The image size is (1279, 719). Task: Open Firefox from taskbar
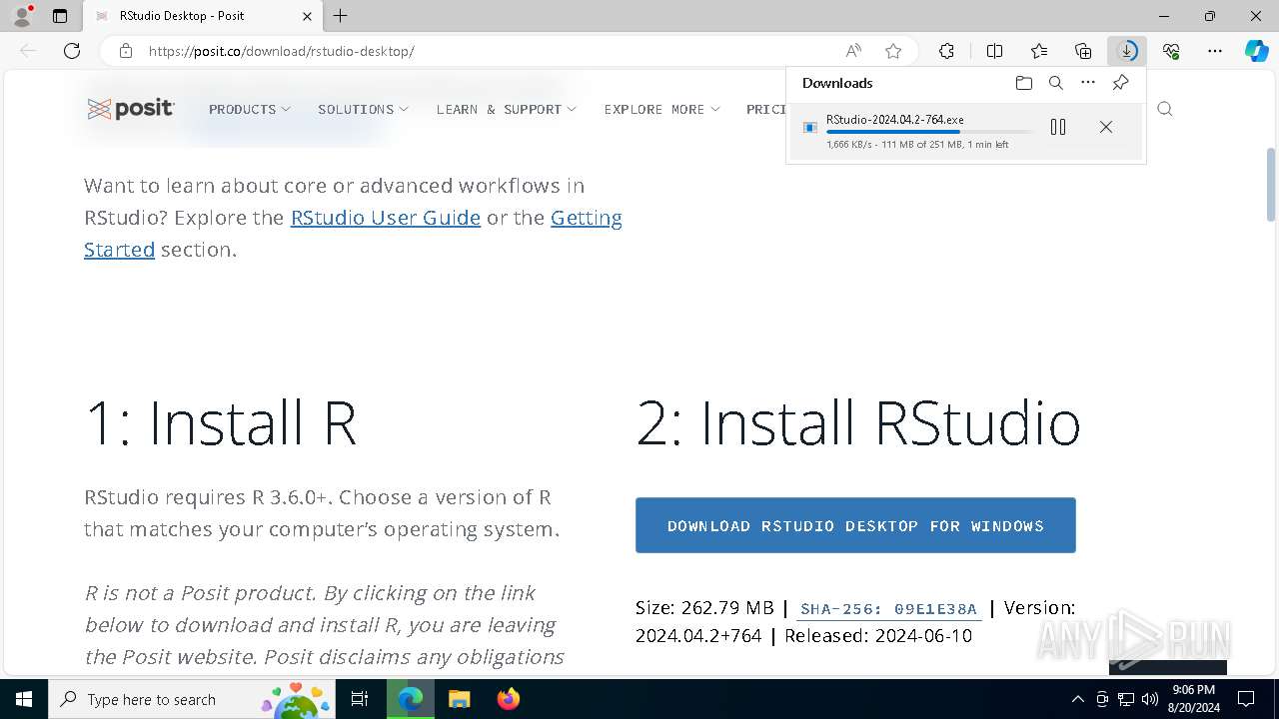509,699
